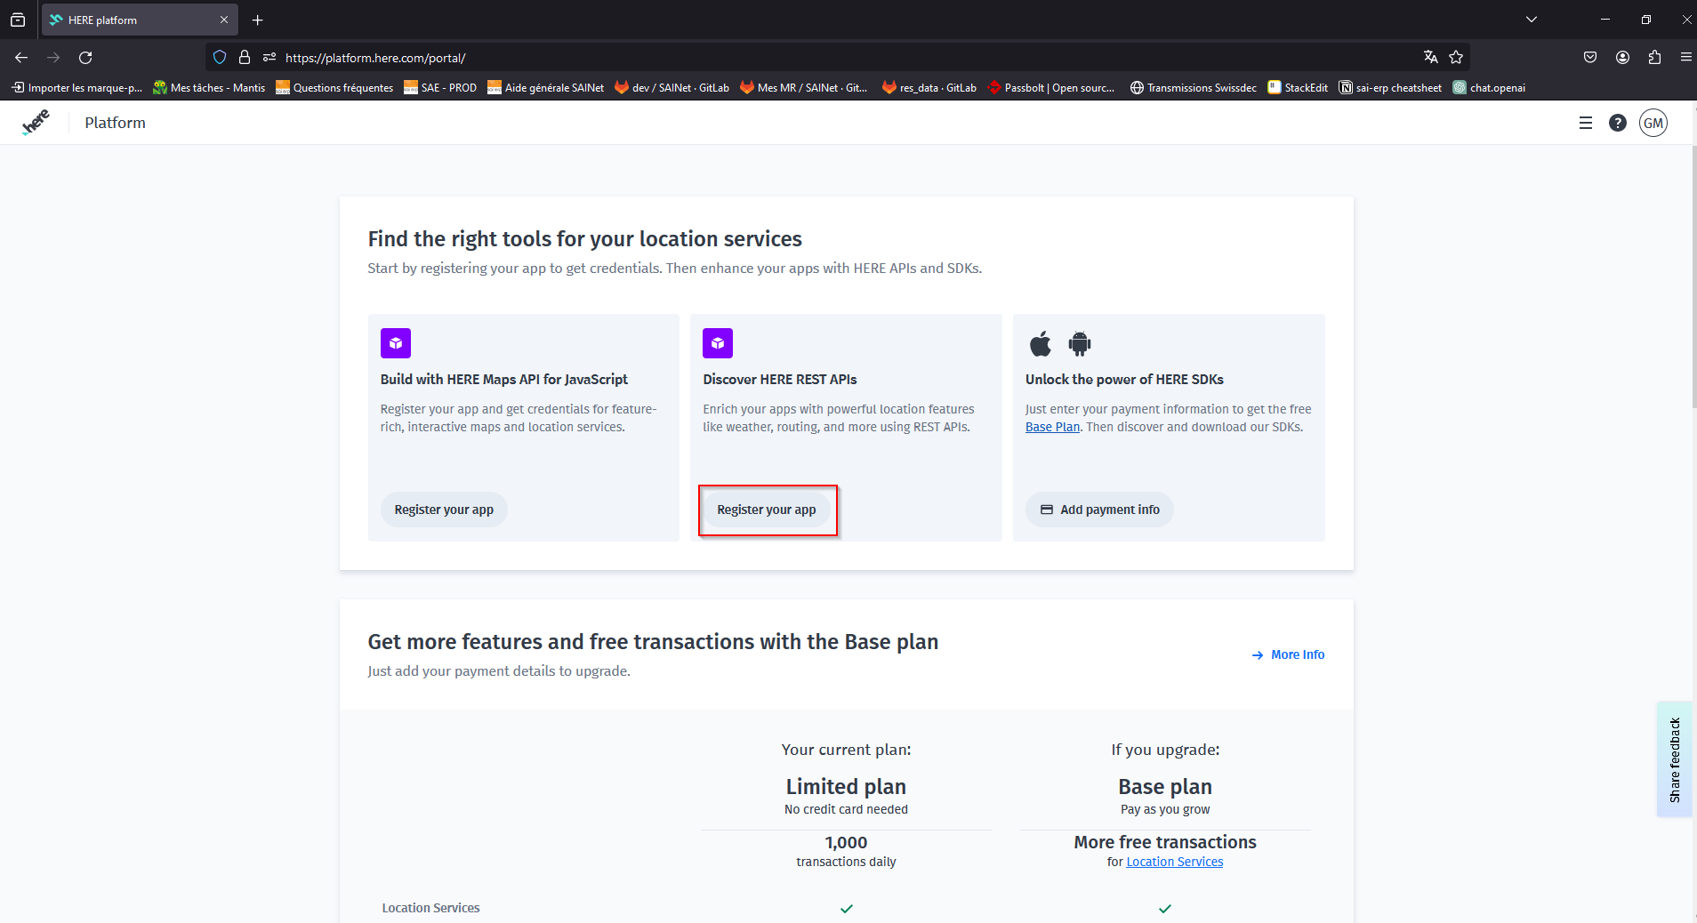Click the purple cube icon for Maps API JavaScript

pyautogui.click(x=396, y=343)
